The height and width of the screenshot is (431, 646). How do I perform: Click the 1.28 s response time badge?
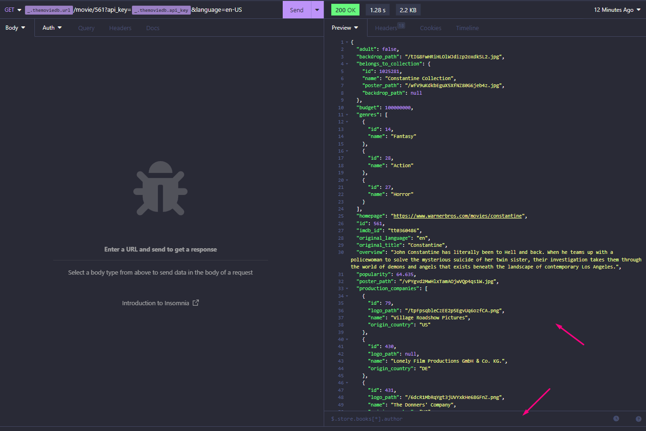pyautogui.click(x=377, y=10)
